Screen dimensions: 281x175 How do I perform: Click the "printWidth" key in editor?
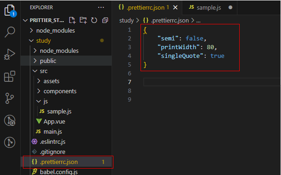(178, 47)
